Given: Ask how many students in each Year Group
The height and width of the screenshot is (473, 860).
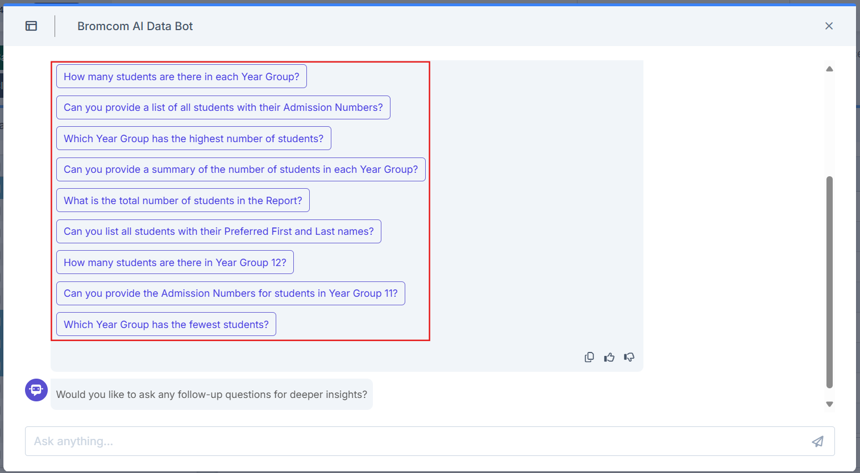Looking at the screenshot, I should (181, 76).
